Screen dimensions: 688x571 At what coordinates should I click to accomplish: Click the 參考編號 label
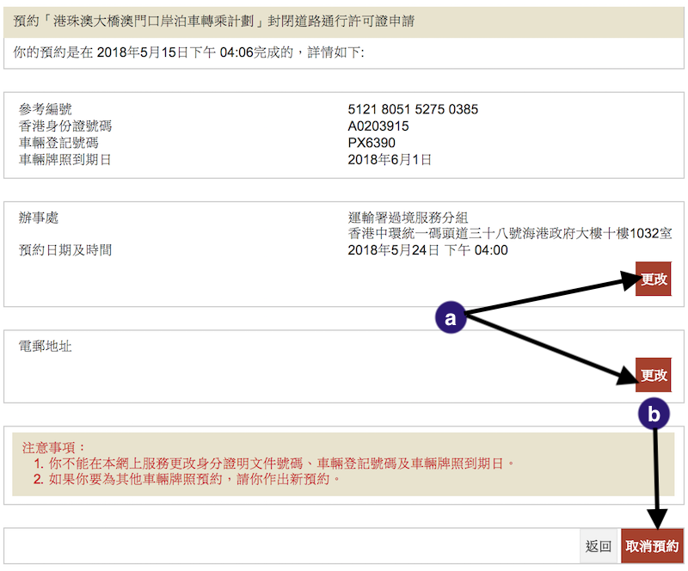tap(46, 110)
